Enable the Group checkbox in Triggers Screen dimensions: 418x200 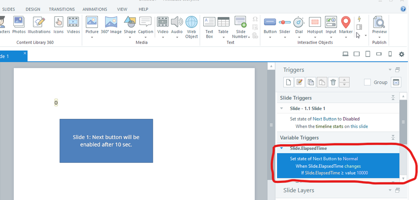pos(367,82)
